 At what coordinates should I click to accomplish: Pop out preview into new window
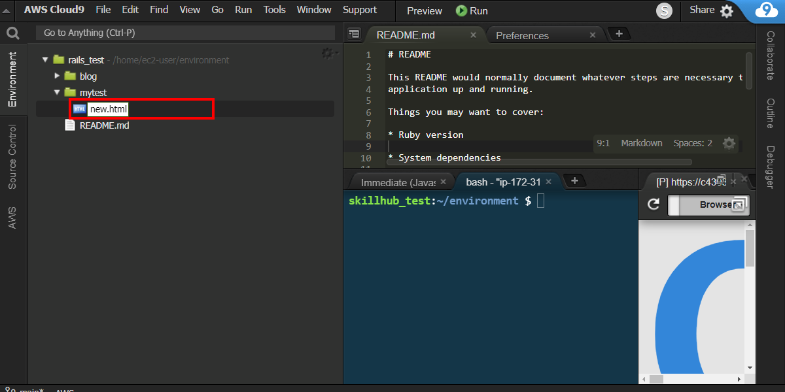coord(738,204)
